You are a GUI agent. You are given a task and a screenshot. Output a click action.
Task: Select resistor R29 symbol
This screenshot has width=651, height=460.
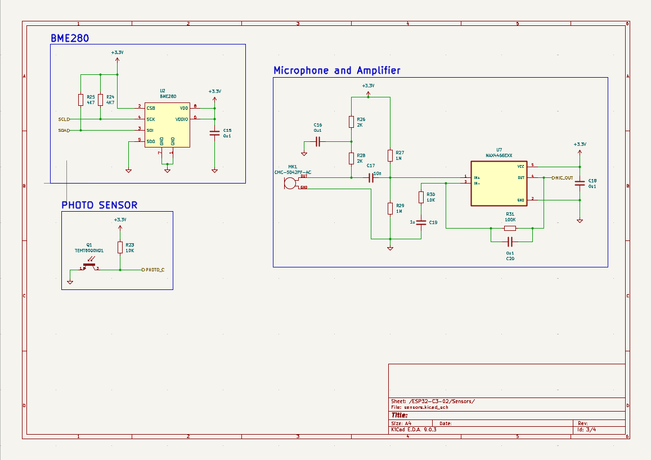[390, 208]
